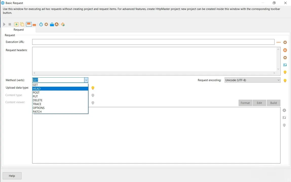Image resolution: width=291 pixels, height=182 pixels.
Task: Click the gray bulb icon beside body editor
Action: (x=284, y=125)
